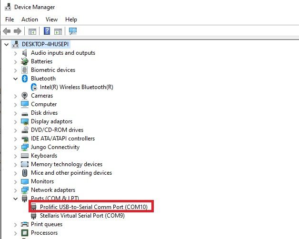Click the Keyboards category icon
Screen dimensions: 299x239
click(25, 156)
